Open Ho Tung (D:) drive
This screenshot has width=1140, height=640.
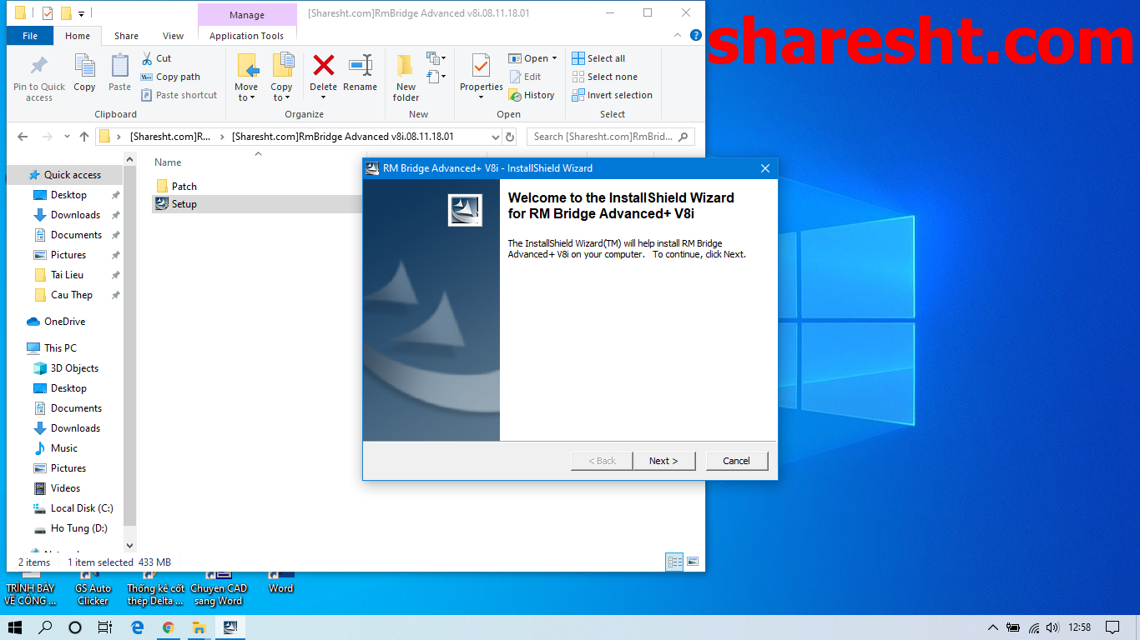(78, 528)
